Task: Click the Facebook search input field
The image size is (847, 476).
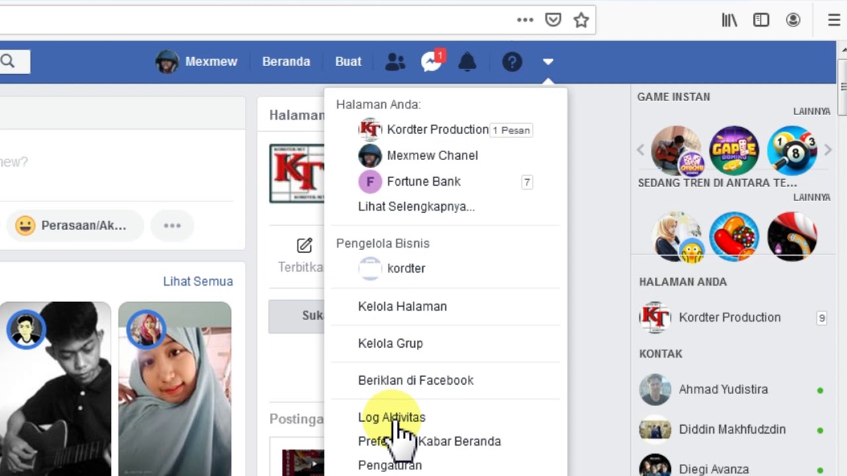Action: point(15,61)
